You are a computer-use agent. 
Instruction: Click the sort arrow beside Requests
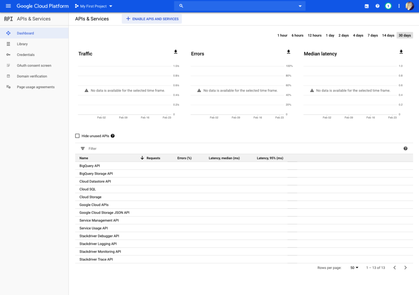(x=142, y=158)
